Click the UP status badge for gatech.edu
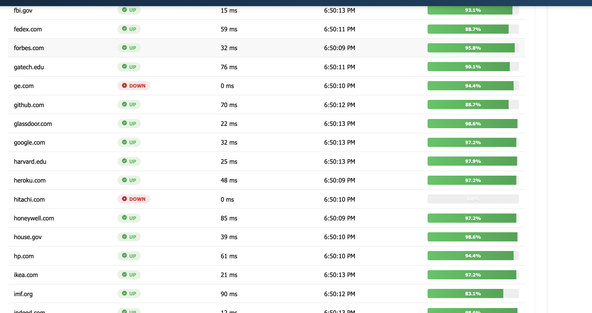The width and height of the screenshot is (592, 313). click(129, 67)
